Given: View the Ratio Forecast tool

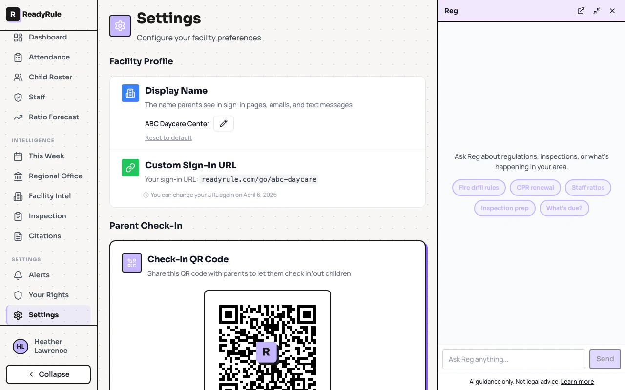Looking at the screenshot, I should click(x=54, y=117).
